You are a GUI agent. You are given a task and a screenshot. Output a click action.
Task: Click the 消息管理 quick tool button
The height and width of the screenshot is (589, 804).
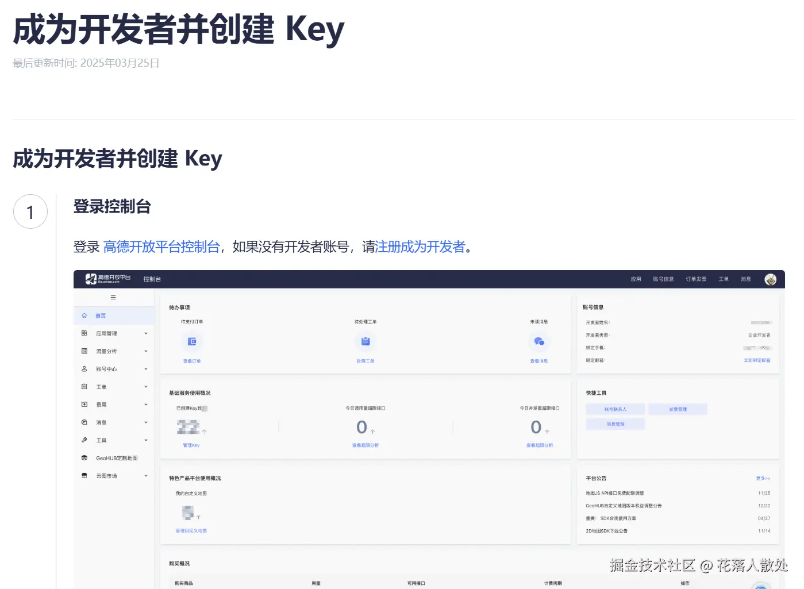(x=615, y=424)
